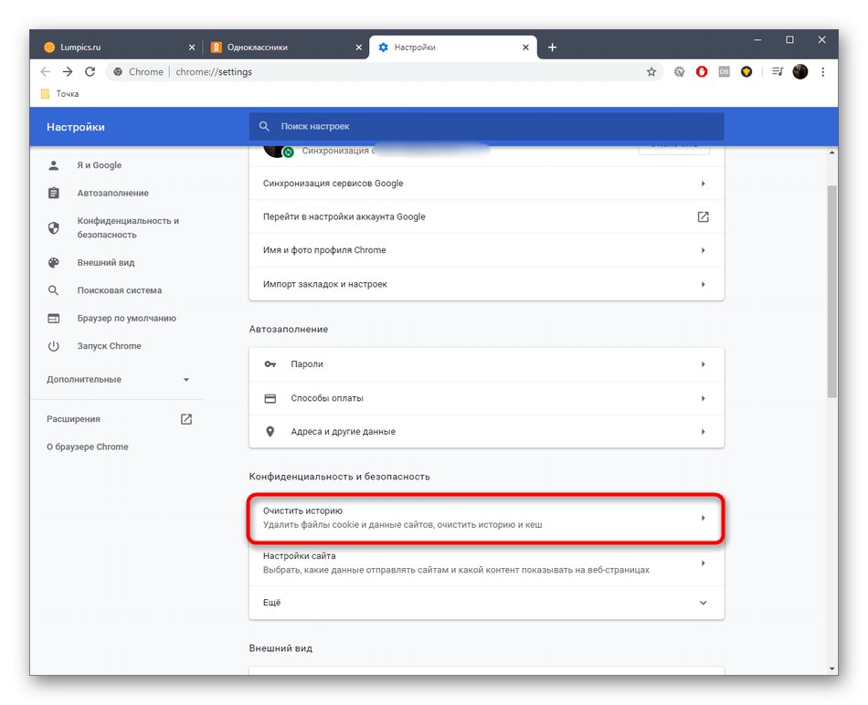This screenshot has height=705, width=868.
Task: Click the location pin icon beside Адреса
Action: [x=270, y=431]
